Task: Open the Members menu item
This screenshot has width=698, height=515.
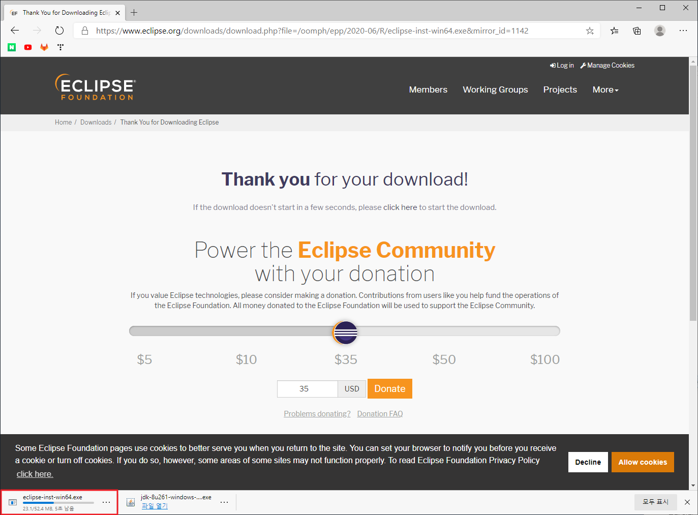Action: coord(428,89)
